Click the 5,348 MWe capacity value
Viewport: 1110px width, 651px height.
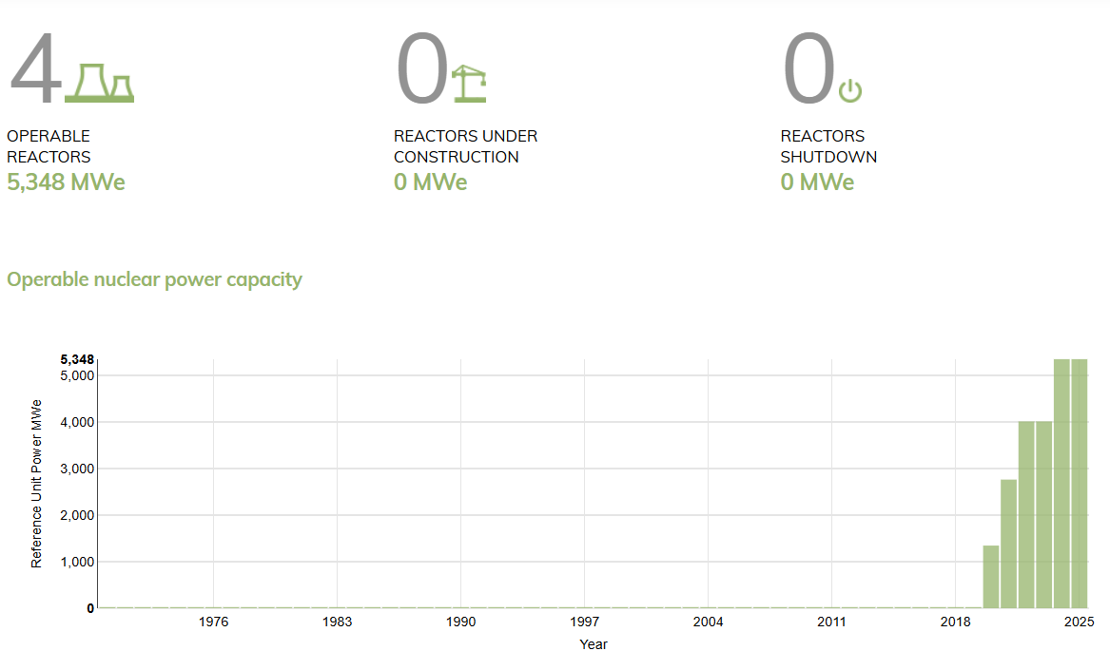click(66, 182)
